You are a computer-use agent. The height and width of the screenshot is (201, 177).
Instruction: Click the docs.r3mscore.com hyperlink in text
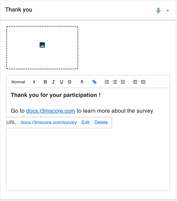[51, 111]
